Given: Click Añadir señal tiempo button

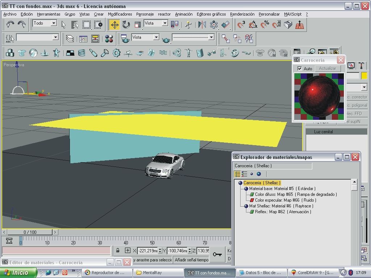Looking at the screenshot, I should 192,260.
